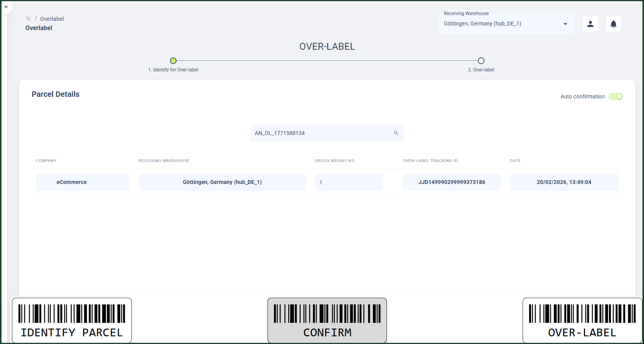The image size is (644, 344).
Task: Click the eCommerce company cell
Action: click(83, 182)
